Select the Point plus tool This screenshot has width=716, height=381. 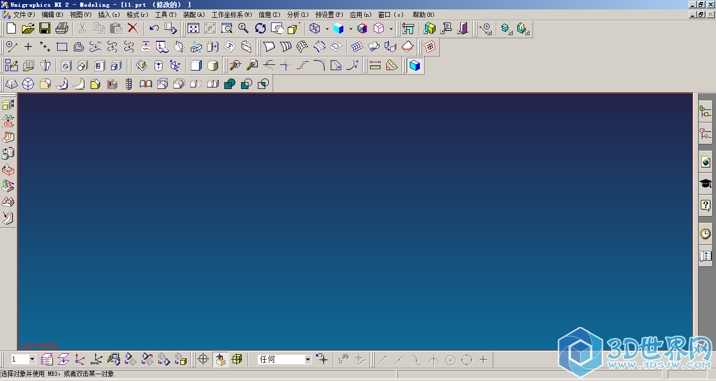click(28, 47)
